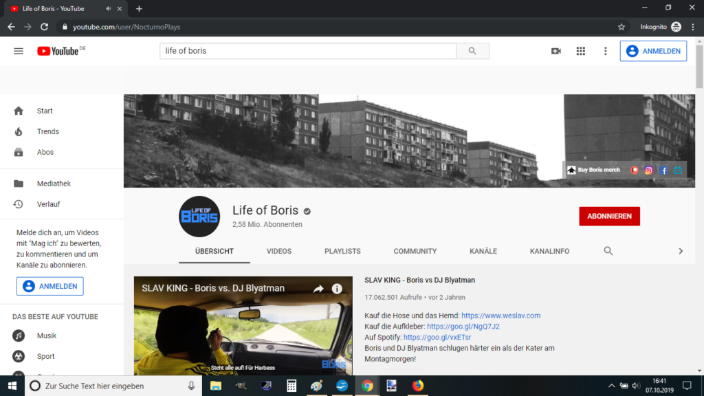Click ANMELDEN in the sidebar
This screenshot has width=704, height=396.
49,286
